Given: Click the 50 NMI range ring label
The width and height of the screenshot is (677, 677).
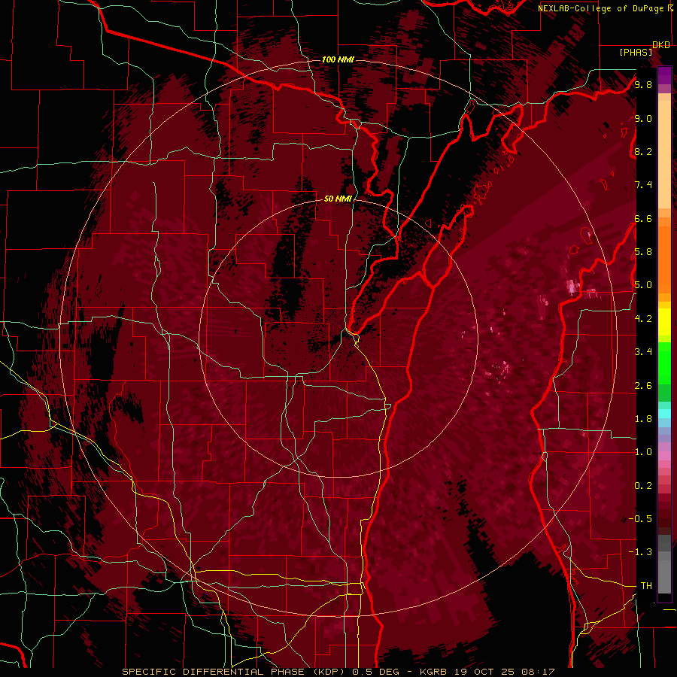Looking at the screenshot, I should 338,199.
